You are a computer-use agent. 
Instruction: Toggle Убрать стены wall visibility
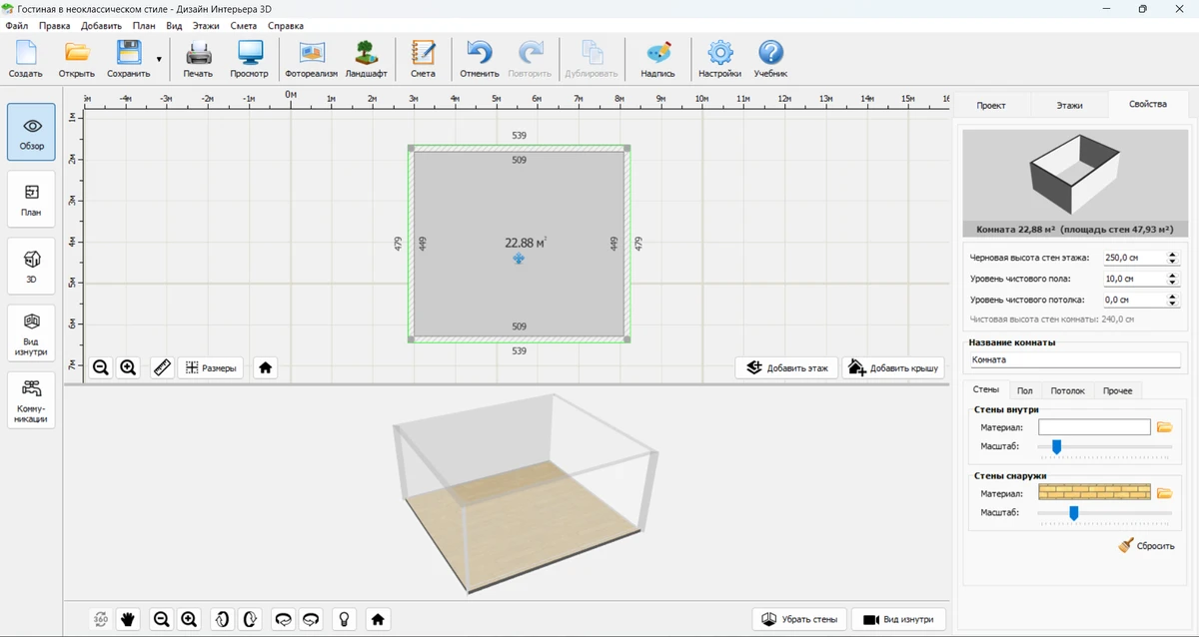point(799,619)
